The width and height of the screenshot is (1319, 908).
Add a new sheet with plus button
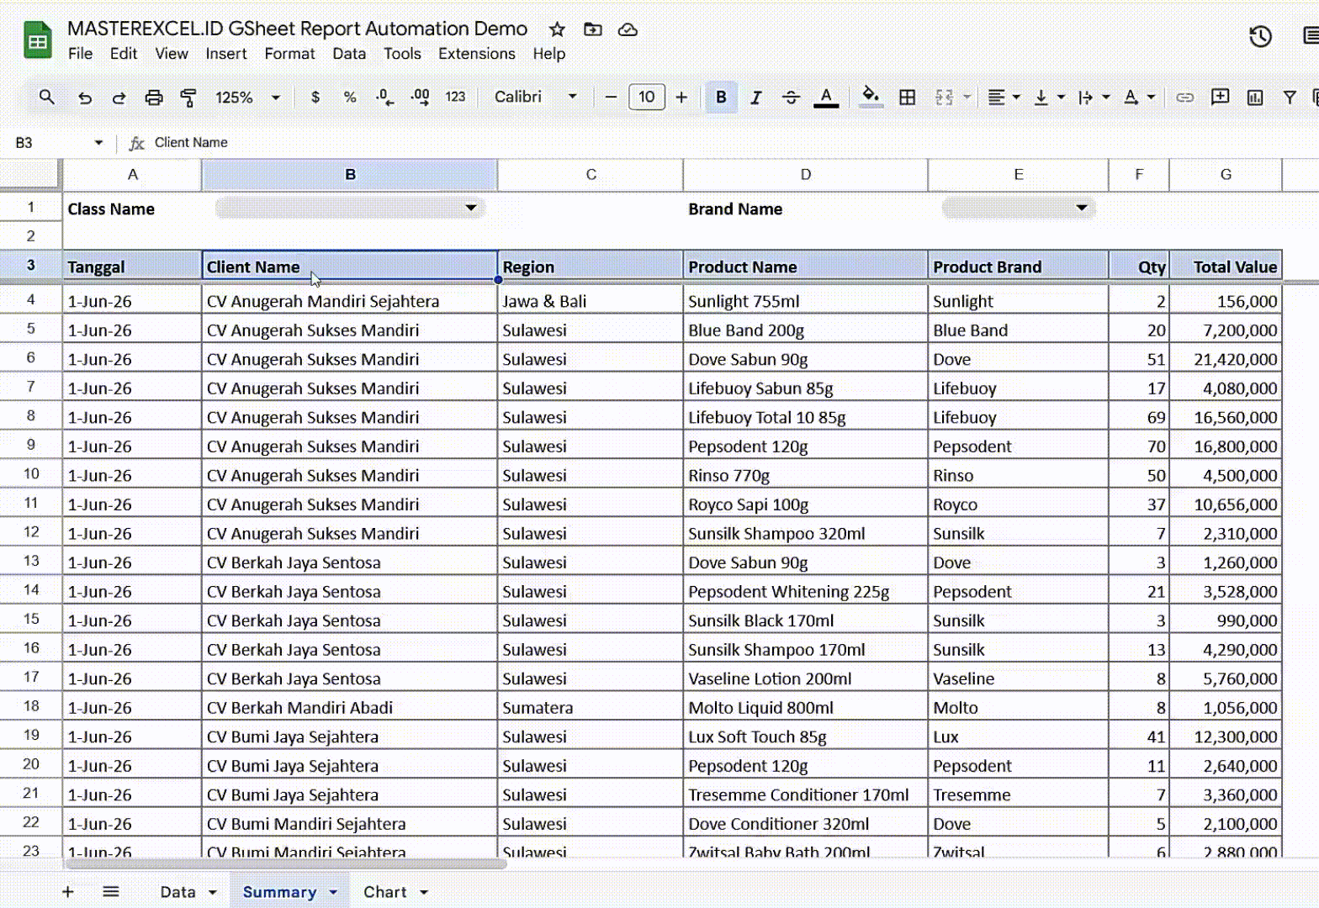pyautogui.click(x=68, y=892)
